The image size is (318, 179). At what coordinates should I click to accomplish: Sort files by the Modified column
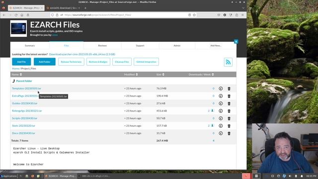pyautogui.click(x=131, y=75)
